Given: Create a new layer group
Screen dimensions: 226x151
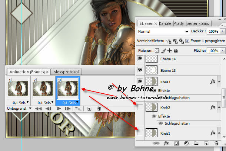Looking at the screenshot, I should tap(196, 143).
